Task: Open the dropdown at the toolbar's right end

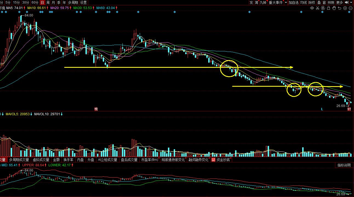Action: pos(352,2)
